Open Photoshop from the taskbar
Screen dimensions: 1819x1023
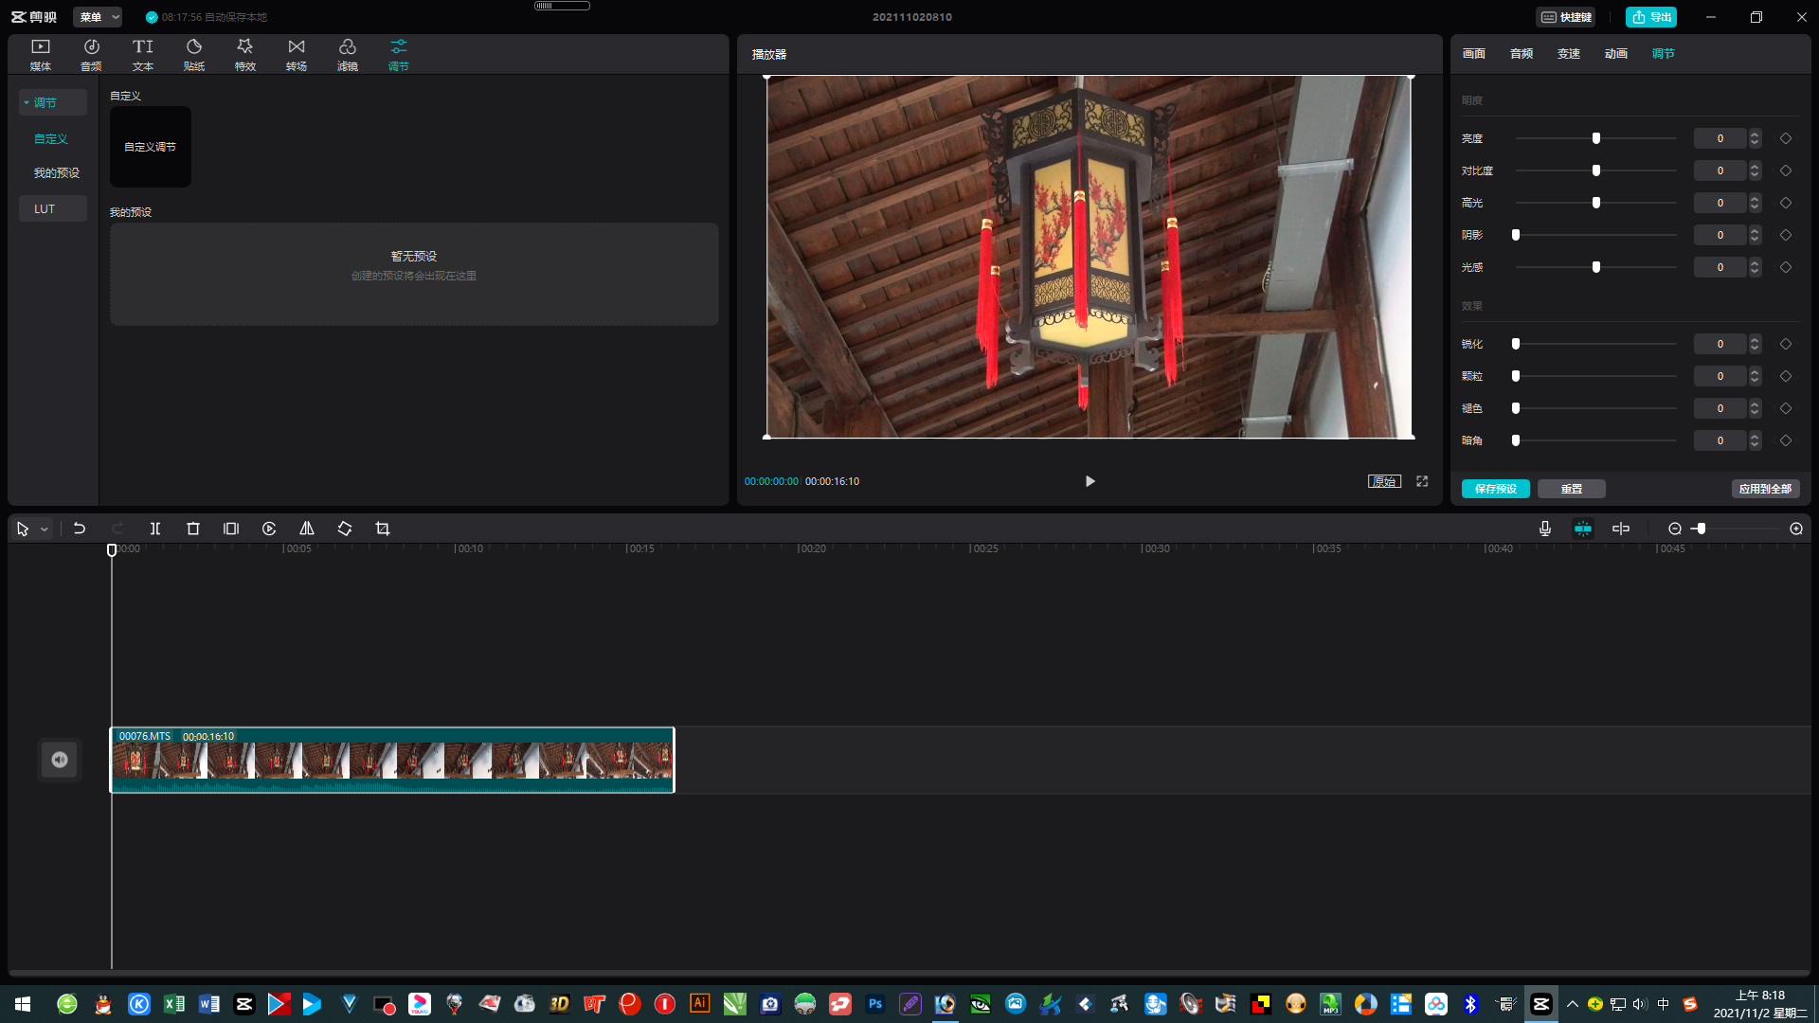[x=875, y=1004]
